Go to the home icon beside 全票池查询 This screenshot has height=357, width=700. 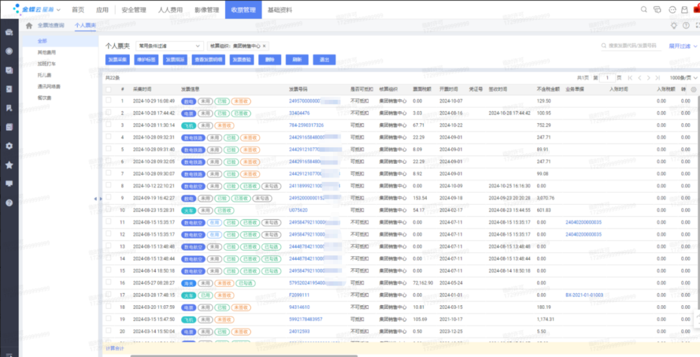point(29,25)
